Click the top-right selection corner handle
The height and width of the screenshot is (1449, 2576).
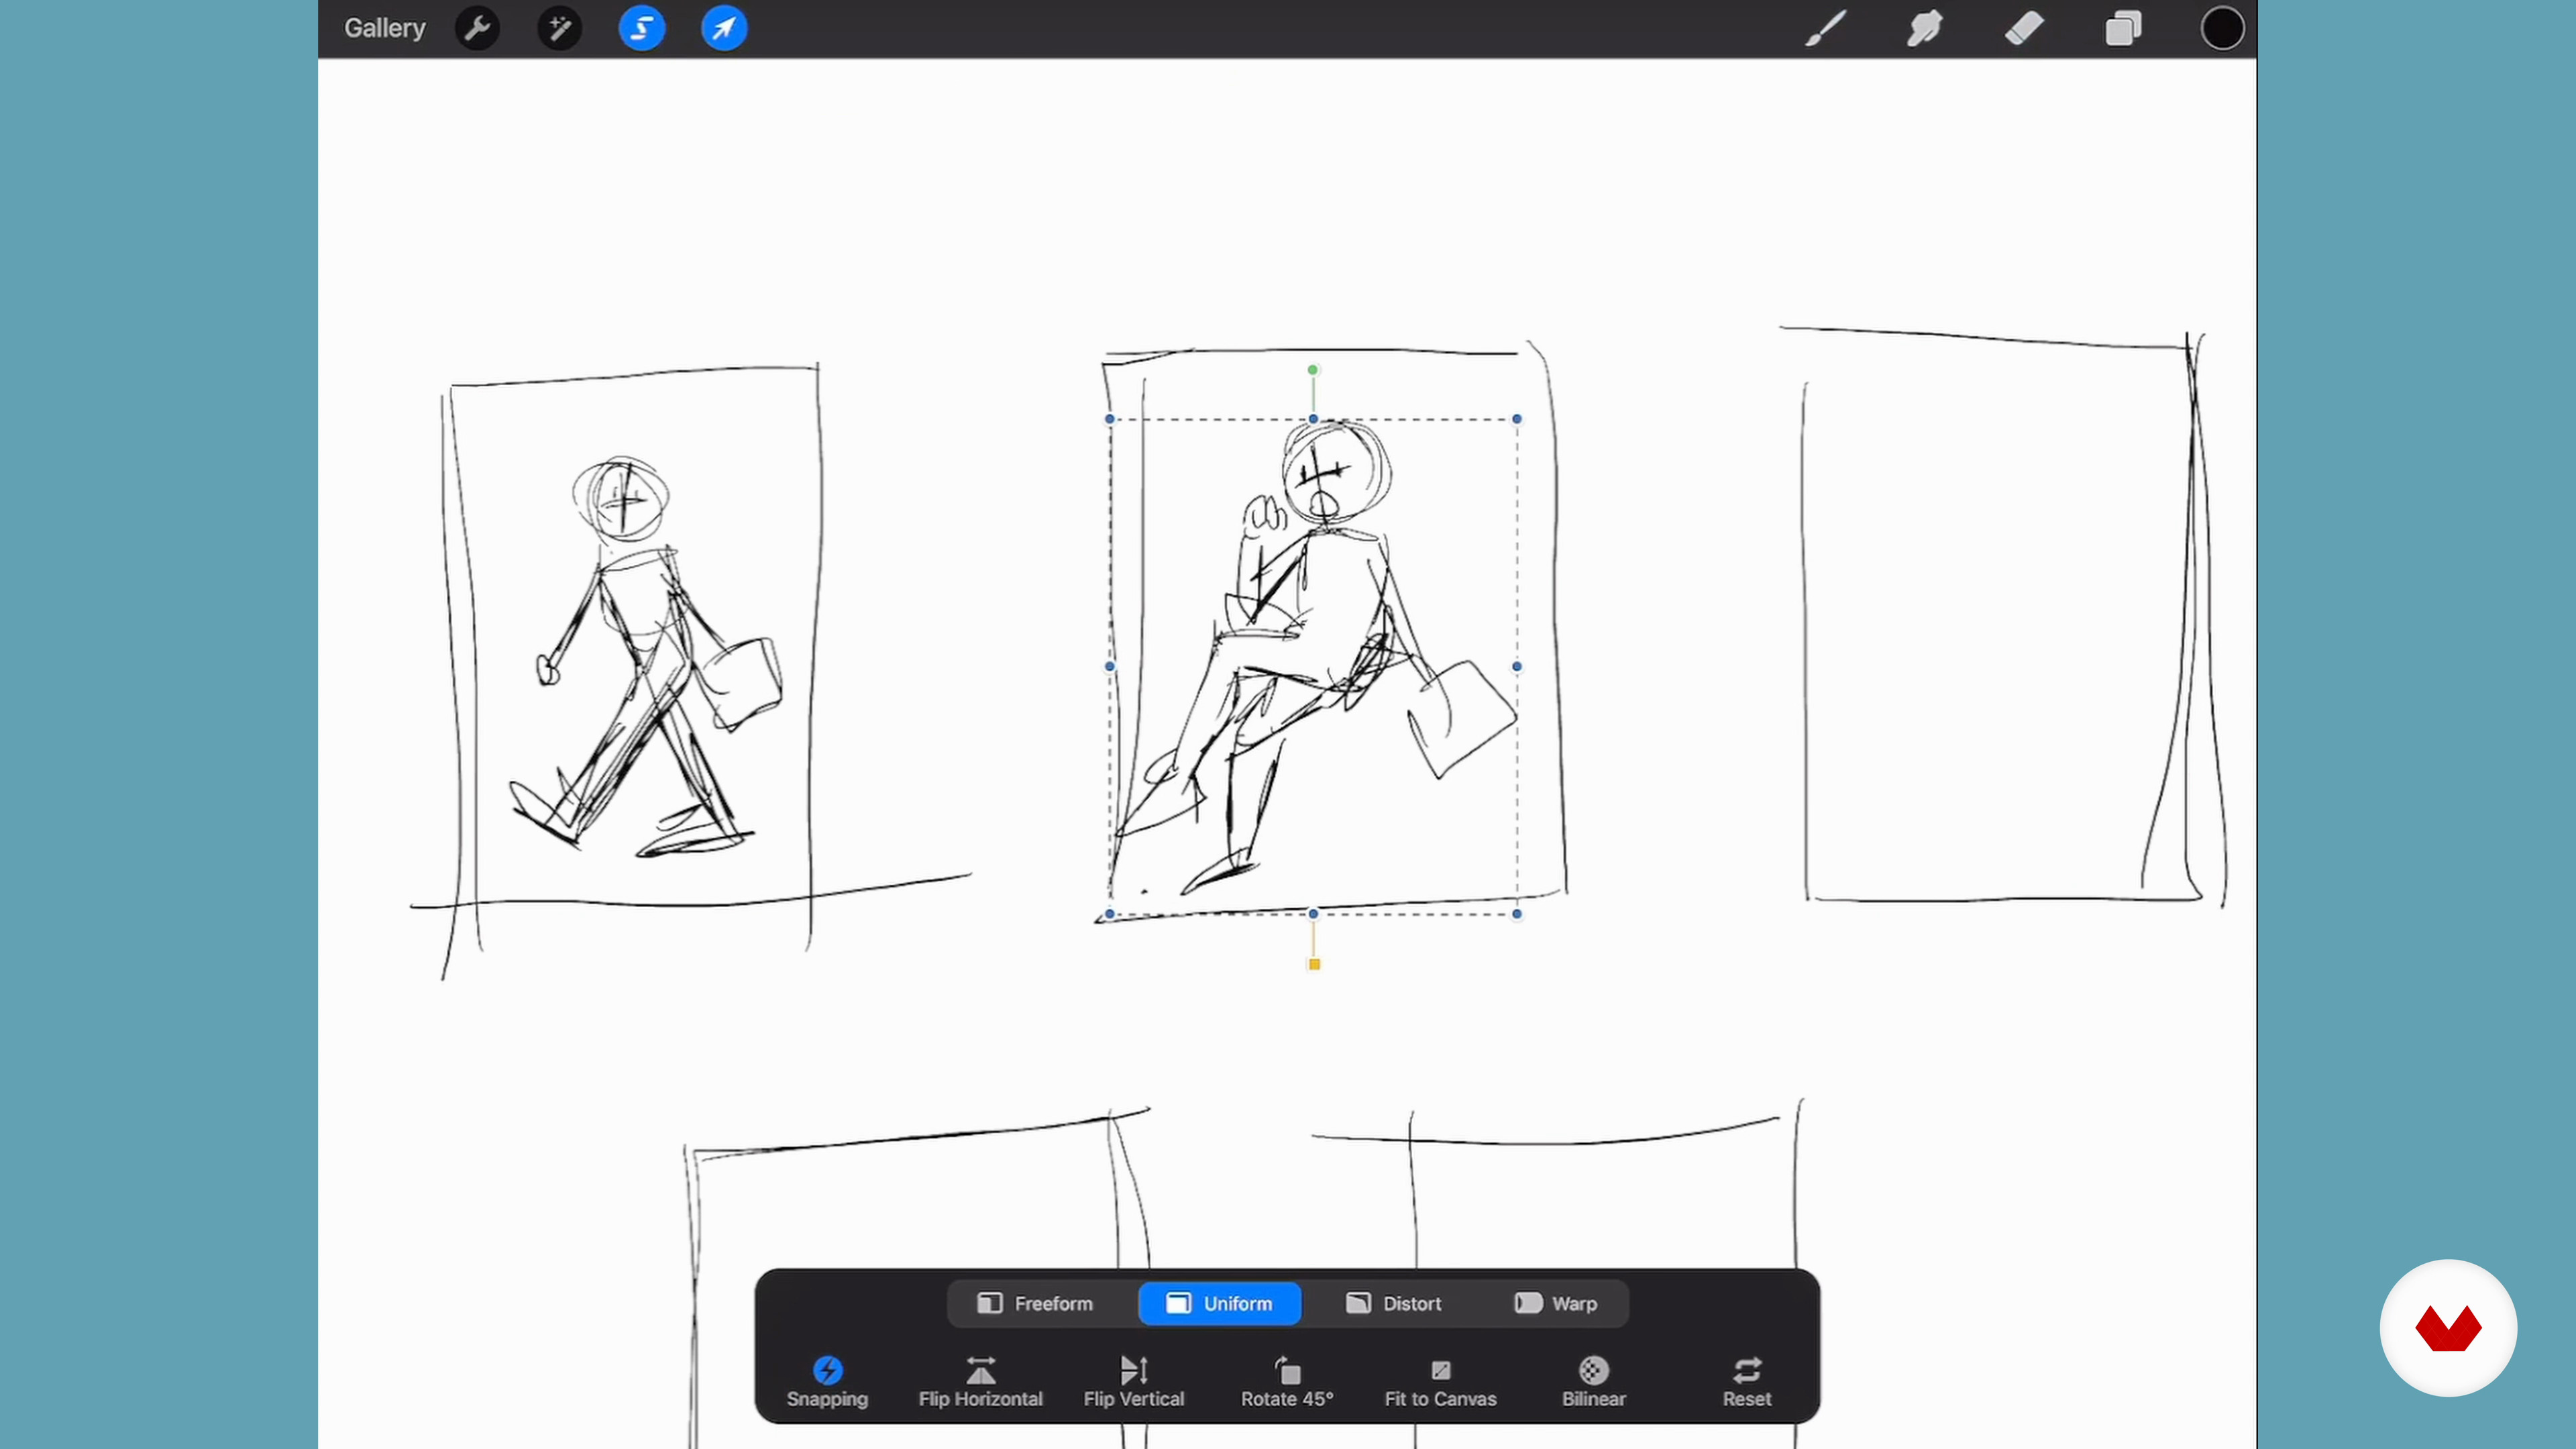coord(1517,419)
